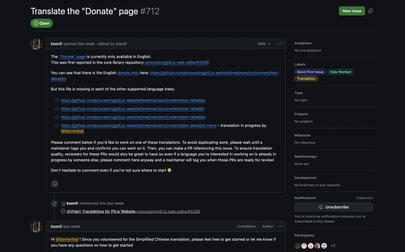Expand the Edits dropdown
This screenshot has width=405, height=252.
264,44
